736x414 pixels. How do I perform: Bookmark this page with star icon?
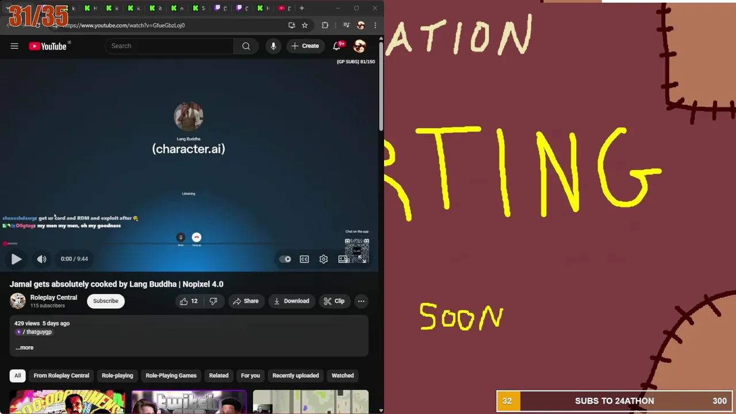pyautogui.click(x=305, y=25)
